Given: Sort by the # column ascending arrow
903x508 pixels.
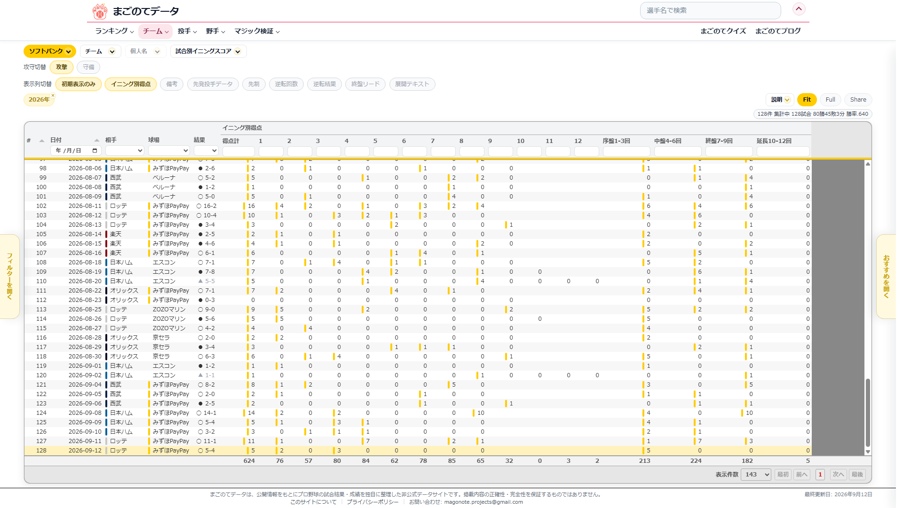Looking at the screenshot, I should pyautogui.click(x=41, y=141).
